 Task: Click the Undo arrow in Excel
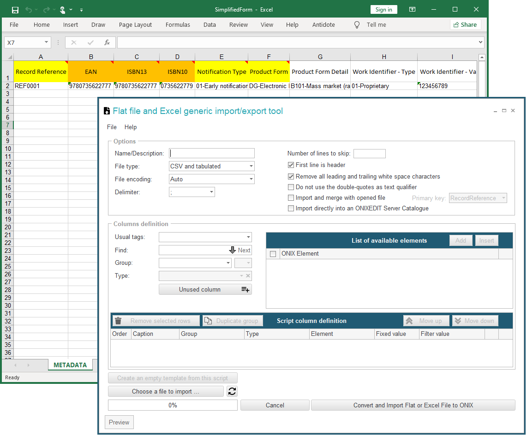click(x=29, y=10)
